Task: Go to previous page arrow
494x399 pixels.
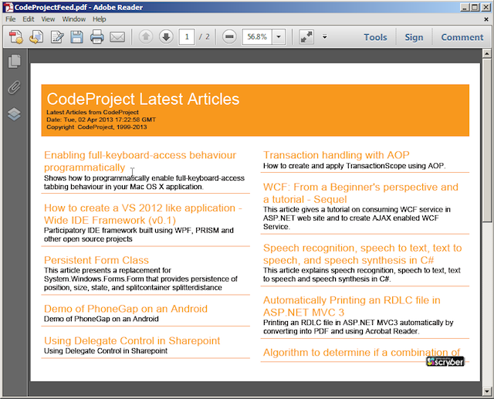Action: (x=146, y=37)
